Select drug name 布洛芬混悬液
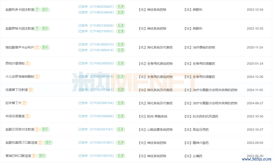The width and height of the screenshot is (273, 163). pyautogui.click(x=15, y=116)
